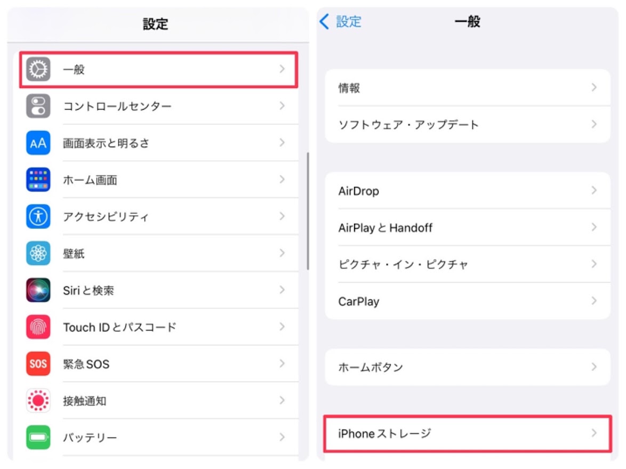
Task: Tap the General (一般) gear icon
Action: click(38, 69)
